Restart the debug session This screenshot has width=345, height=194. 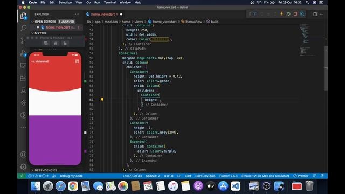coord(288,14)
